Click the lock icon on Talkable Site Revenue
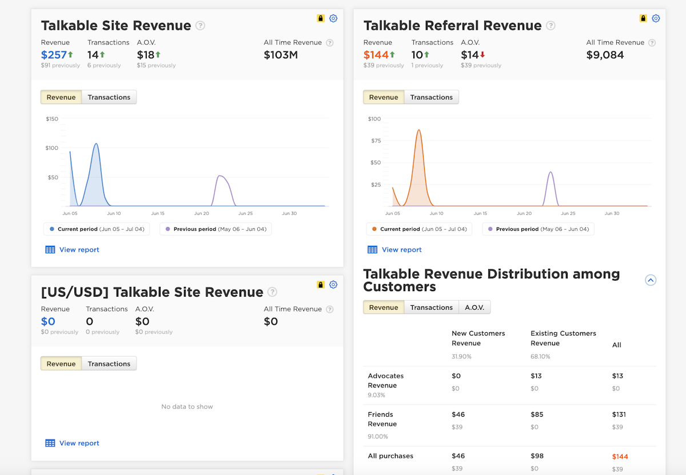 tap(320, 18)
